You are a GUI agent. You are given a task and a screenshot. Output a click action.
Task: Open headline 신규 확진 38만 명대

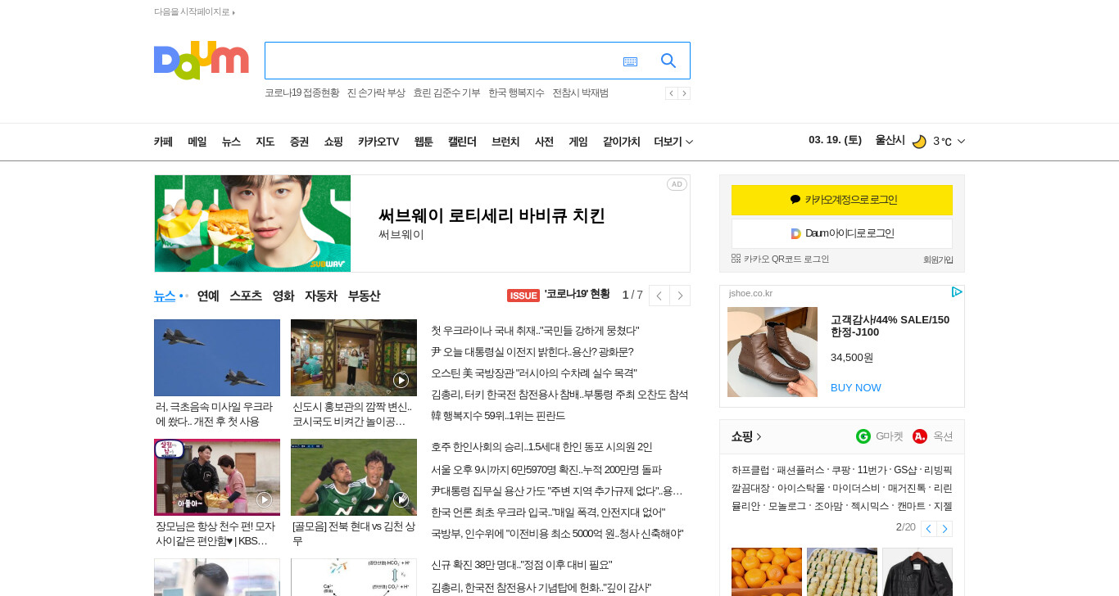(522, 565)
